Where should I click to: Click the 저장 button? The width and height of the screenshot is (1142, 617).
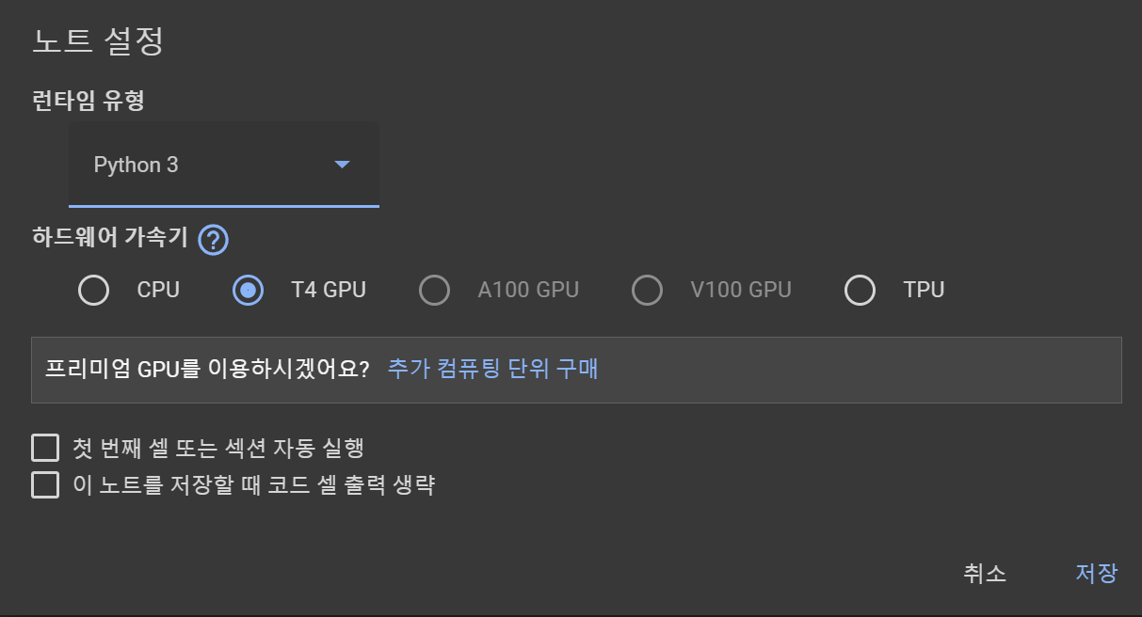[x=1097, y=573]
